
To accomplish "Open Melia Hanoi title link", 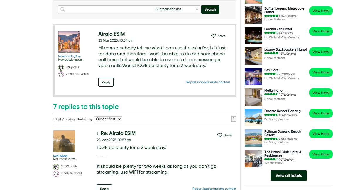I will point(274,90).
